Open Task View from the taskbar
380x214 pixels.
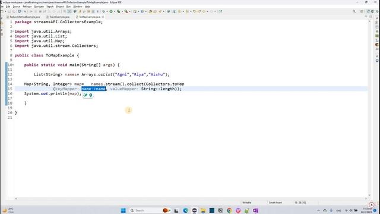176,210
